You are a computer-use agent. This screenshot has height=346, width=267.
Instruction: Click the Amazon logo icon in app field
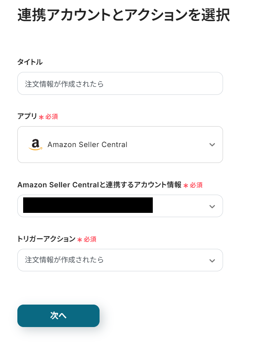(35, 144)
